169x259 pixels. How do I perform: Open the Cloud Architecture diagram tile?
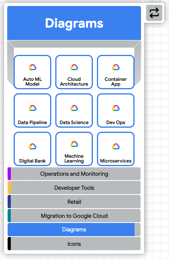click(x=74, y=72)
